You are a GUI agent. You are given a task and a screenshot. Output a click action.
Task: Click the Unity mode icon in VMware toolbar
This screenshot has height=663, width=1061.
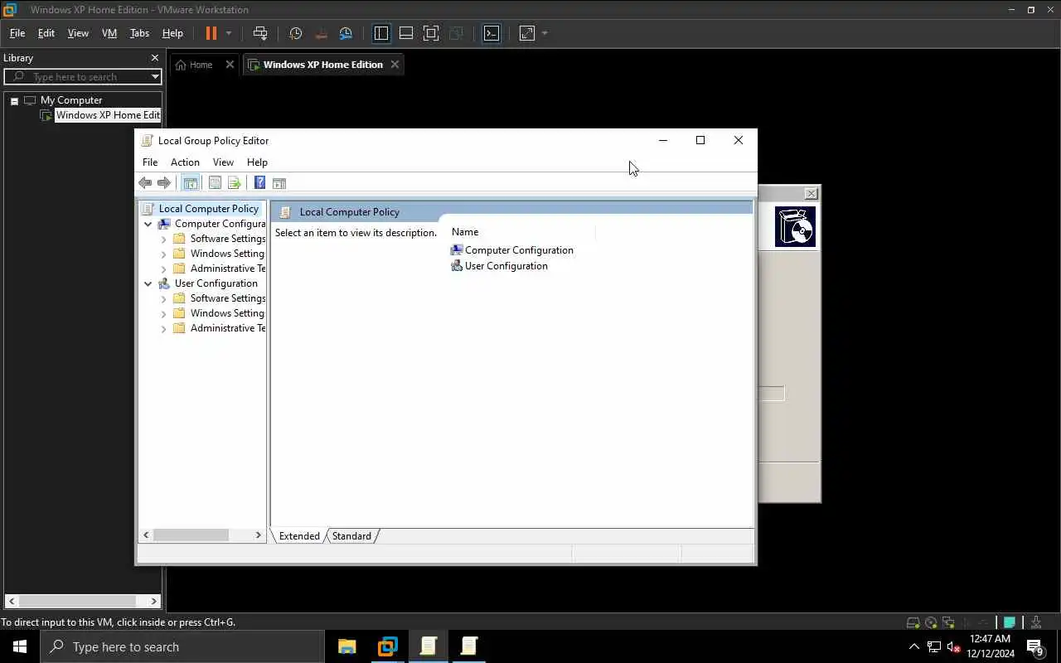[x=456, y=33]
